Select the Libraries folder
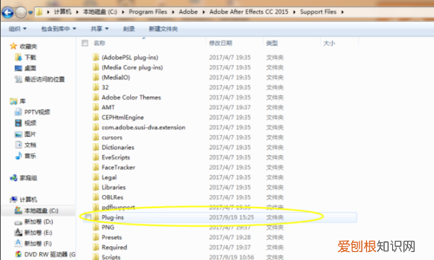 [x=114, y=187]
